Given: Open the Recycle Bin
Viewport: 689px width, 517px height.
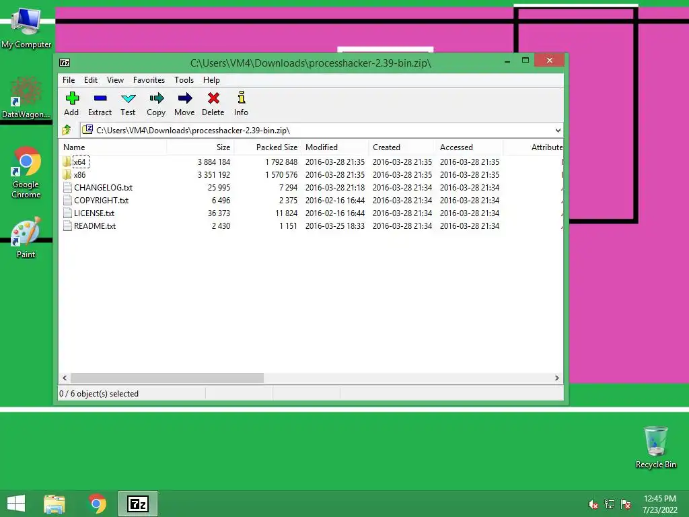Looking at the screenshot, I should click(655, 447).
